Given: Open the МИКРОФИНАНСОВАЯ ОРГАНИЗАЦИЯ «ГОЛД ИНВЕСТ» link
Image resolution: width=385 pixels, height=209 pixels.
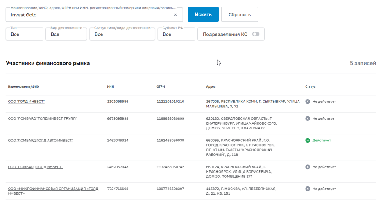Looking at the screenshot, I should click(x=53, y=191).
